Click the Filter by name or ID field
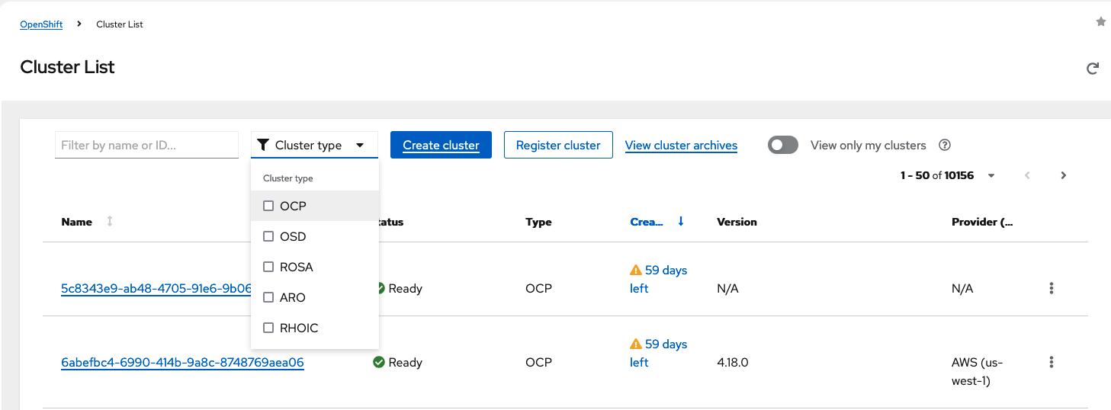Screen dimensions: 1111x410 146,145
